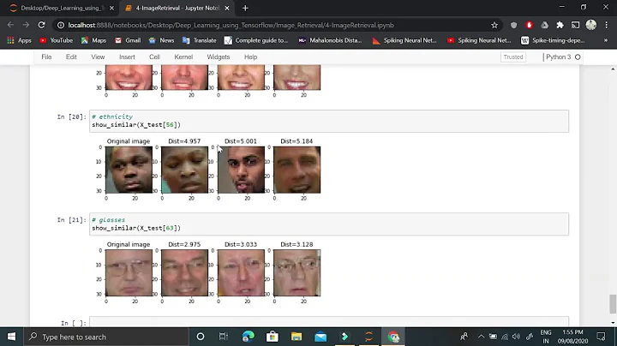The height and width of the screenshot is (346, 617).
Task: Click the Dist=2.975 face image
Action: [184, 273]
